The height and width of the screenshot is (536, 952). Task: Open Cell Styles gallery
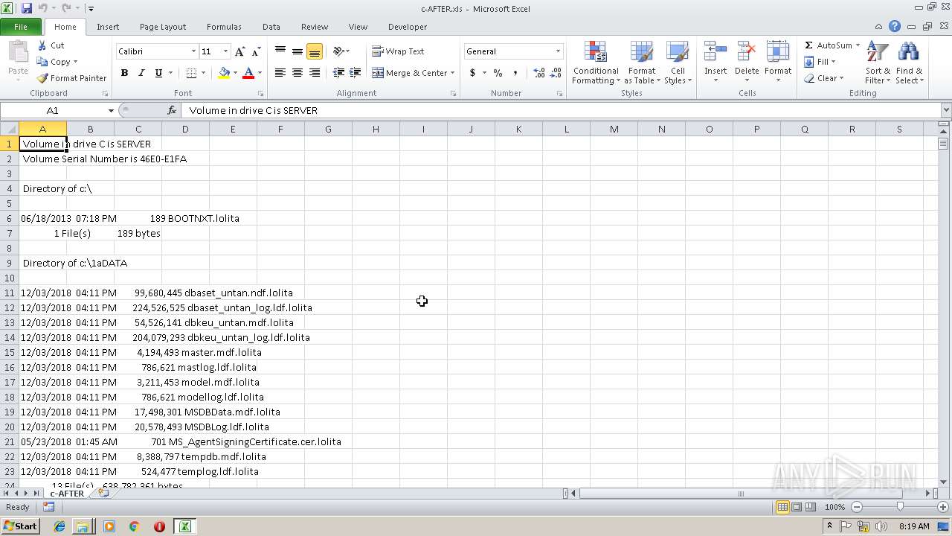click(678, 63)
